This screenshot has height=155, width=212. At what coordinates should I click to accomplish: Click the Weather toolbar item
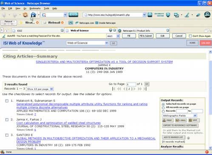(29, 23)
